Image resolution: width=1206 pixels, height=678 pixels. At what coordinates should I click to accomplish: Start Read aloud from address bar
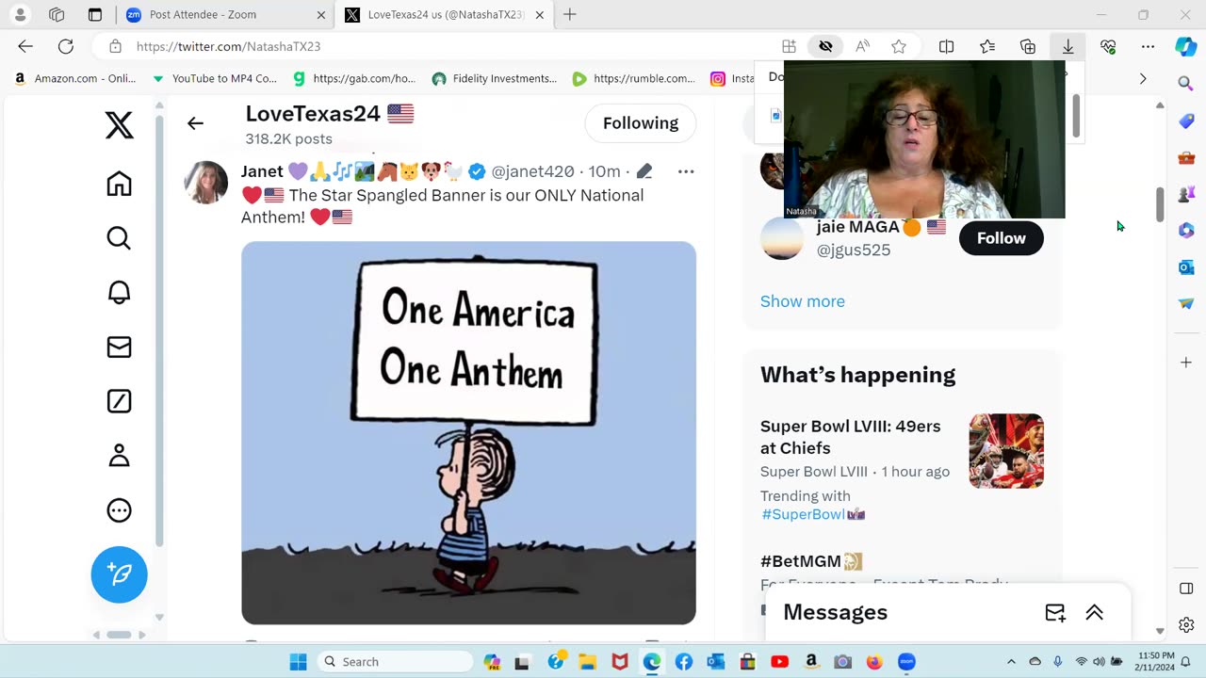(x=862, y=46)
